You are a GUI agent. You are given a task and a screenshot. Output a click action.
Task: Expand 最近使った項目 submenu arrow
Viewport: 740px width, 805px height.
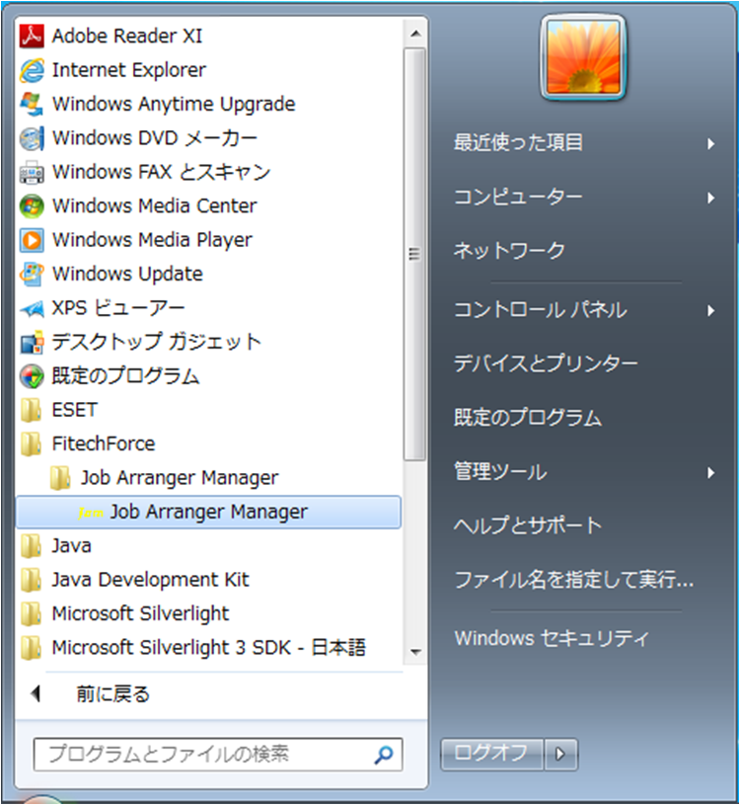tap(710, 144)
